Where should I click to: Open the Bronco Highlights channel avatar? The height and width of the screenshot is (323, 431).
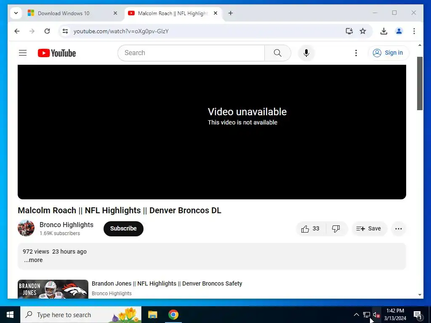pyautogui.click(x=26, y=228)
